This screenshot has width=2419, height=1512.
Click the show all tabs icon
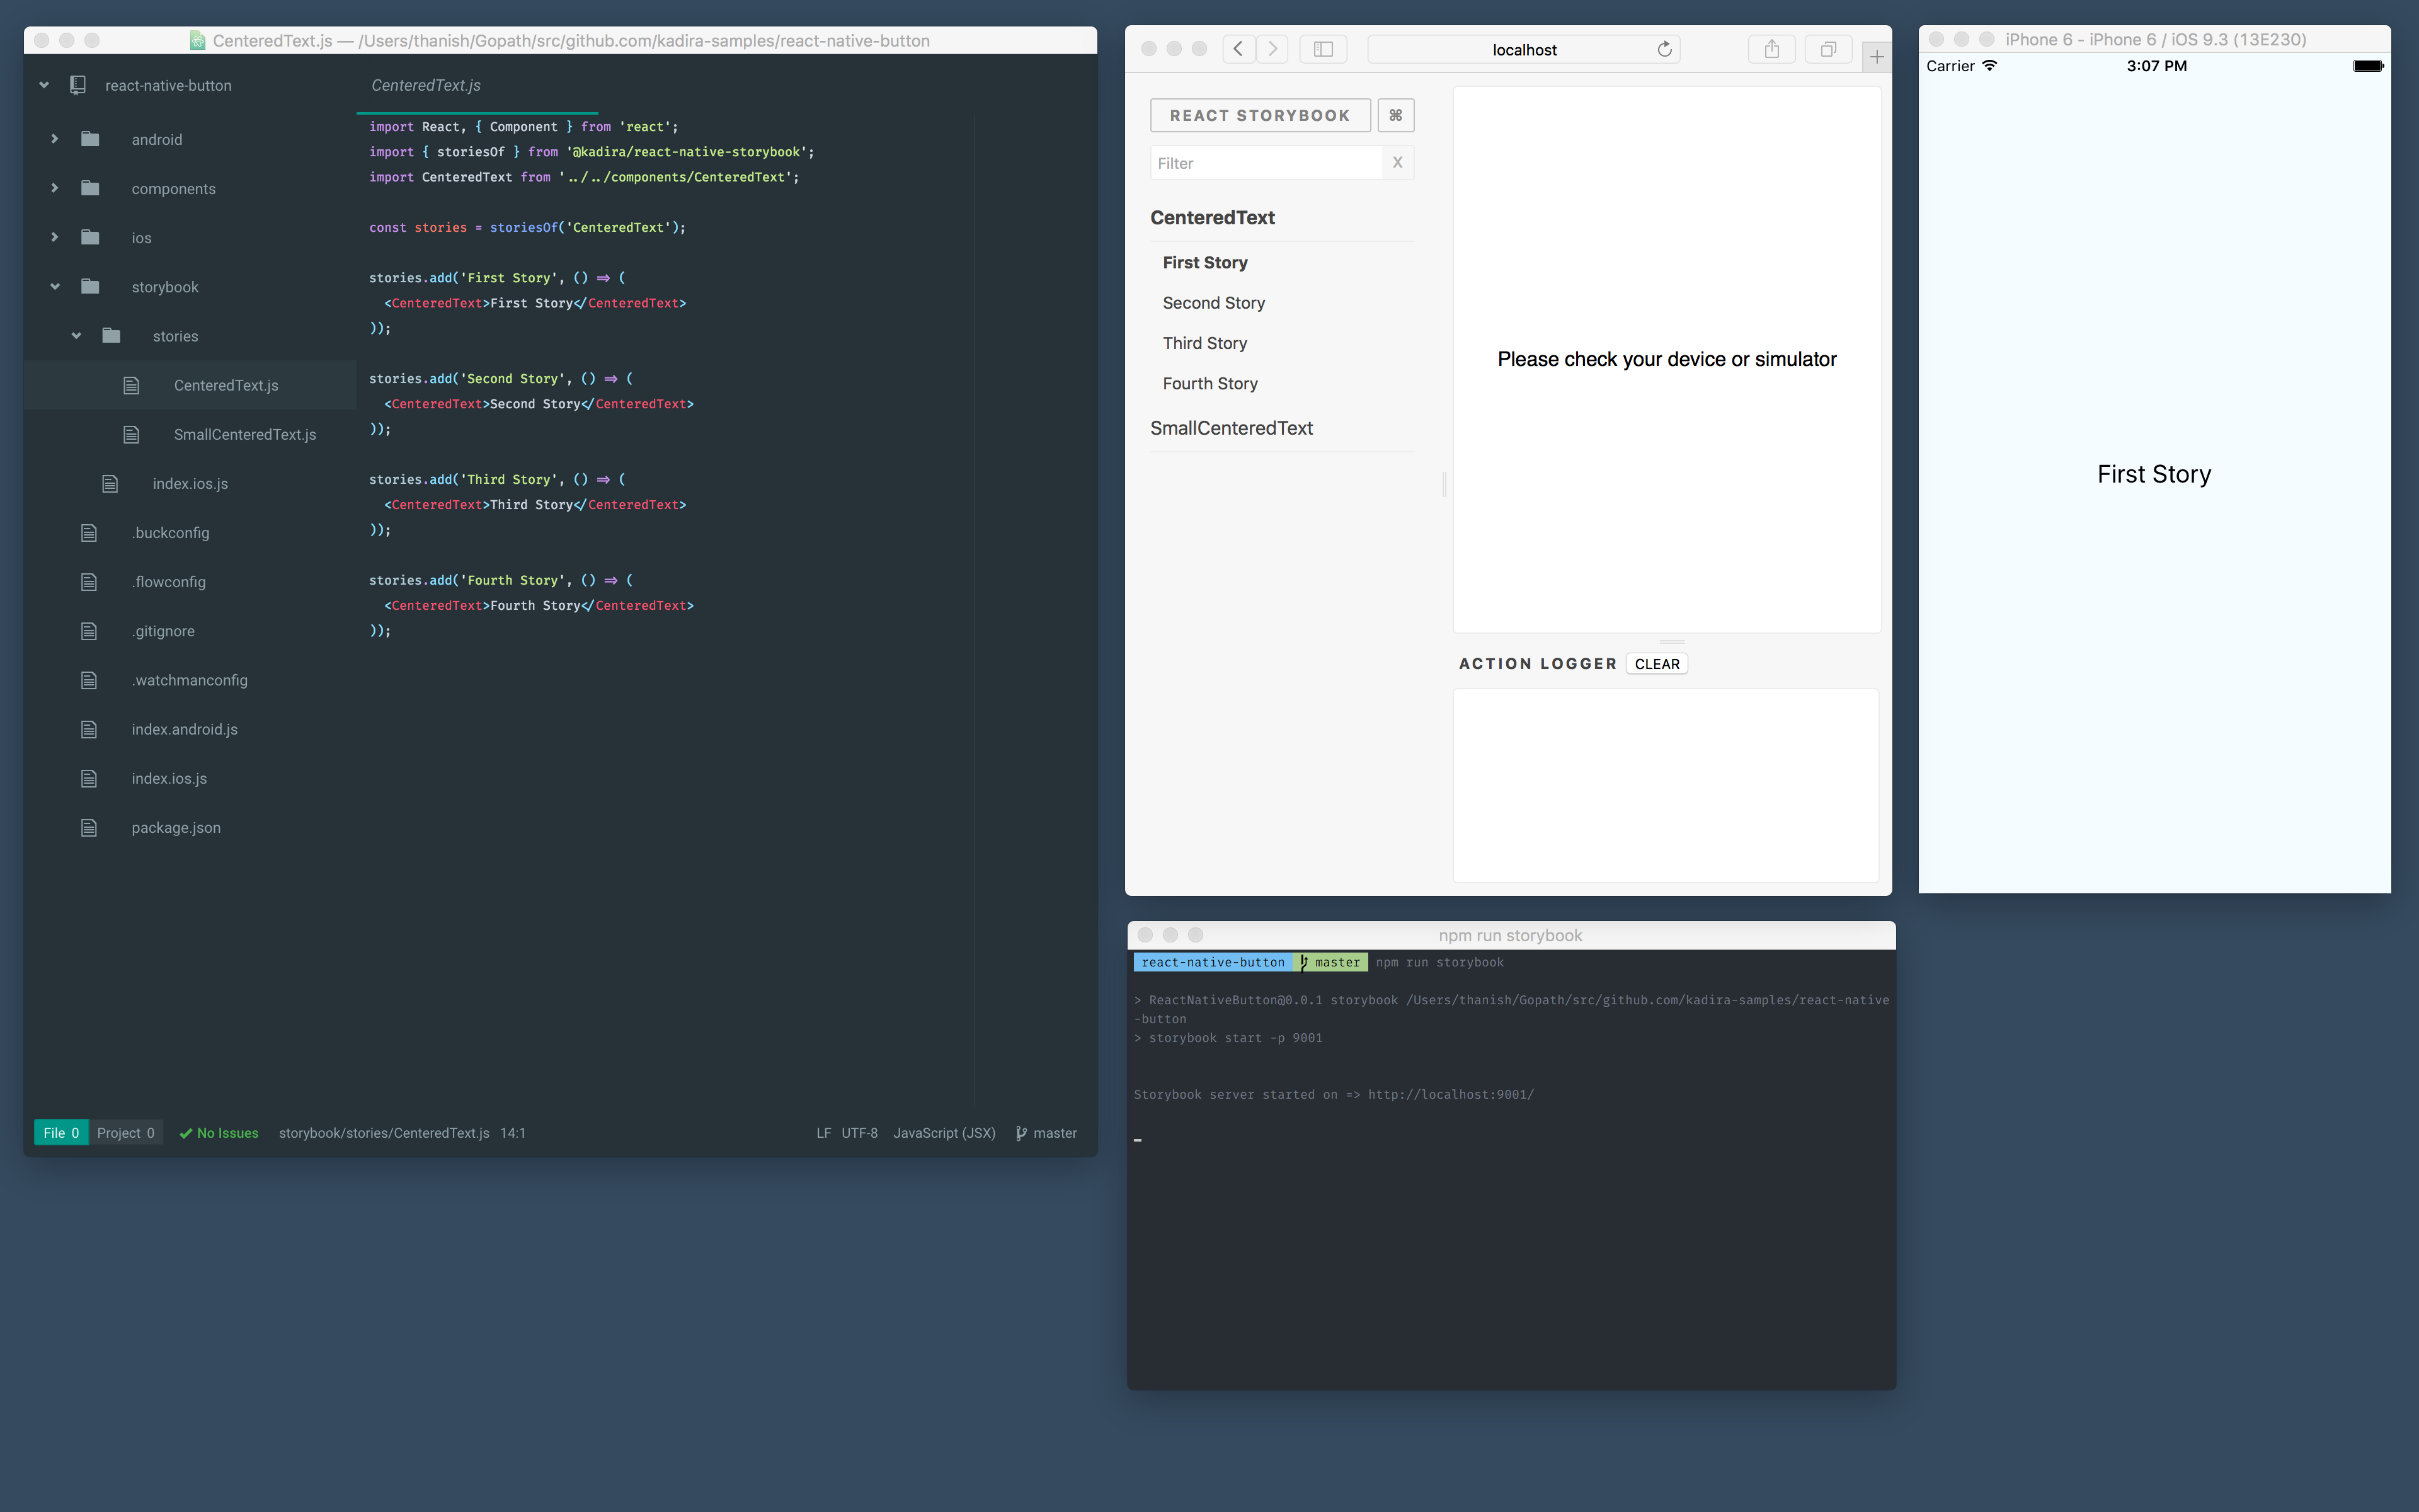(1827, 49)
